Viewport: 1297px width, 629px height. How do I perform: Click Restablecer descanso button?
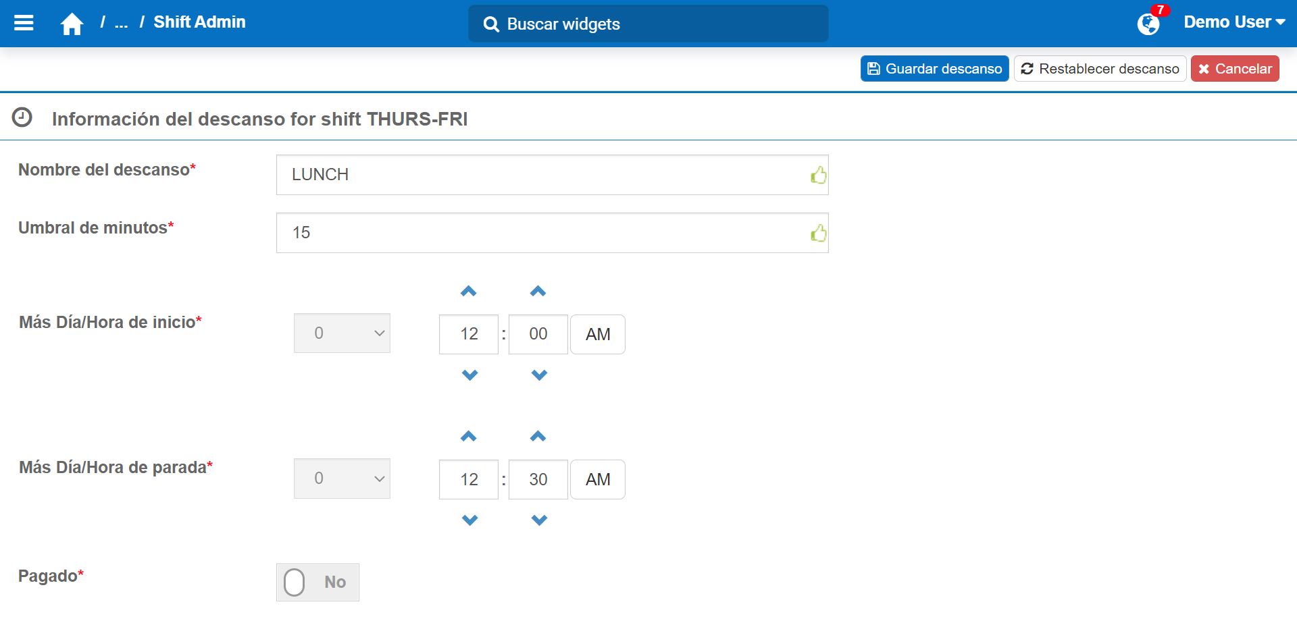[1100, 69]
